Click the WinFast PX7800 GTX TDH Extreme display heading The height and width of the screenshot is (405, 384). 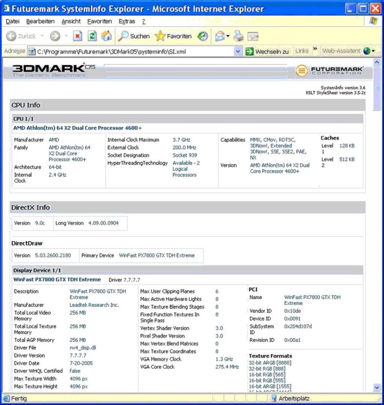(x=57, y=280)
